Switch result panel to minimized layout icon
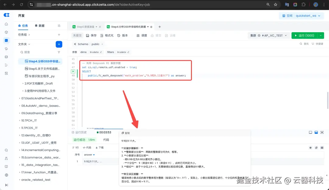329x190 pixels. pyautogui.click(x=310, y=132)
